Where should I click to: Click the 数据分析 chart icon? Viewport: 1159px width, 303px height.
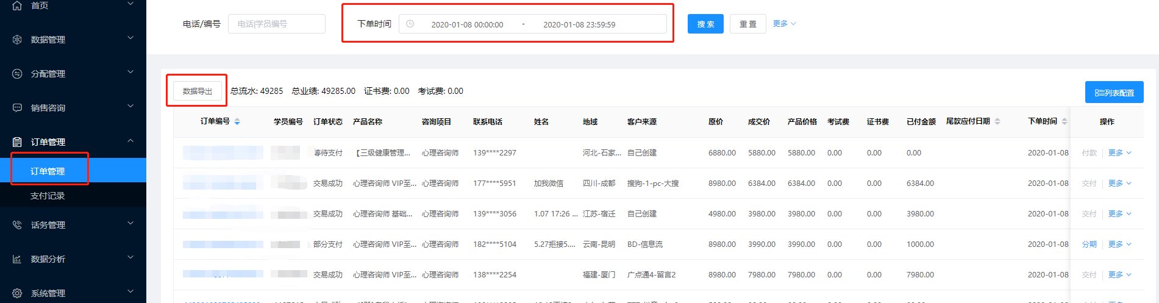point(17,259)
